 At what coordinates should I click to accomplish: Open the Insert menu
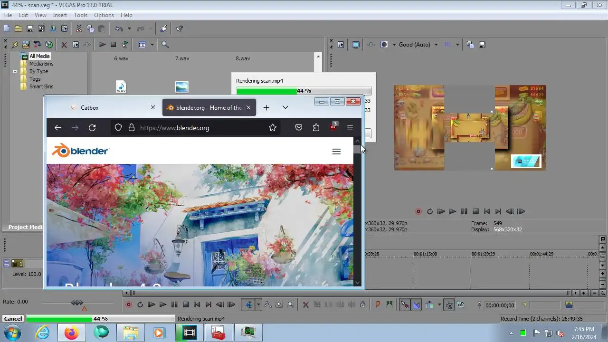click(x=60, y=15)
